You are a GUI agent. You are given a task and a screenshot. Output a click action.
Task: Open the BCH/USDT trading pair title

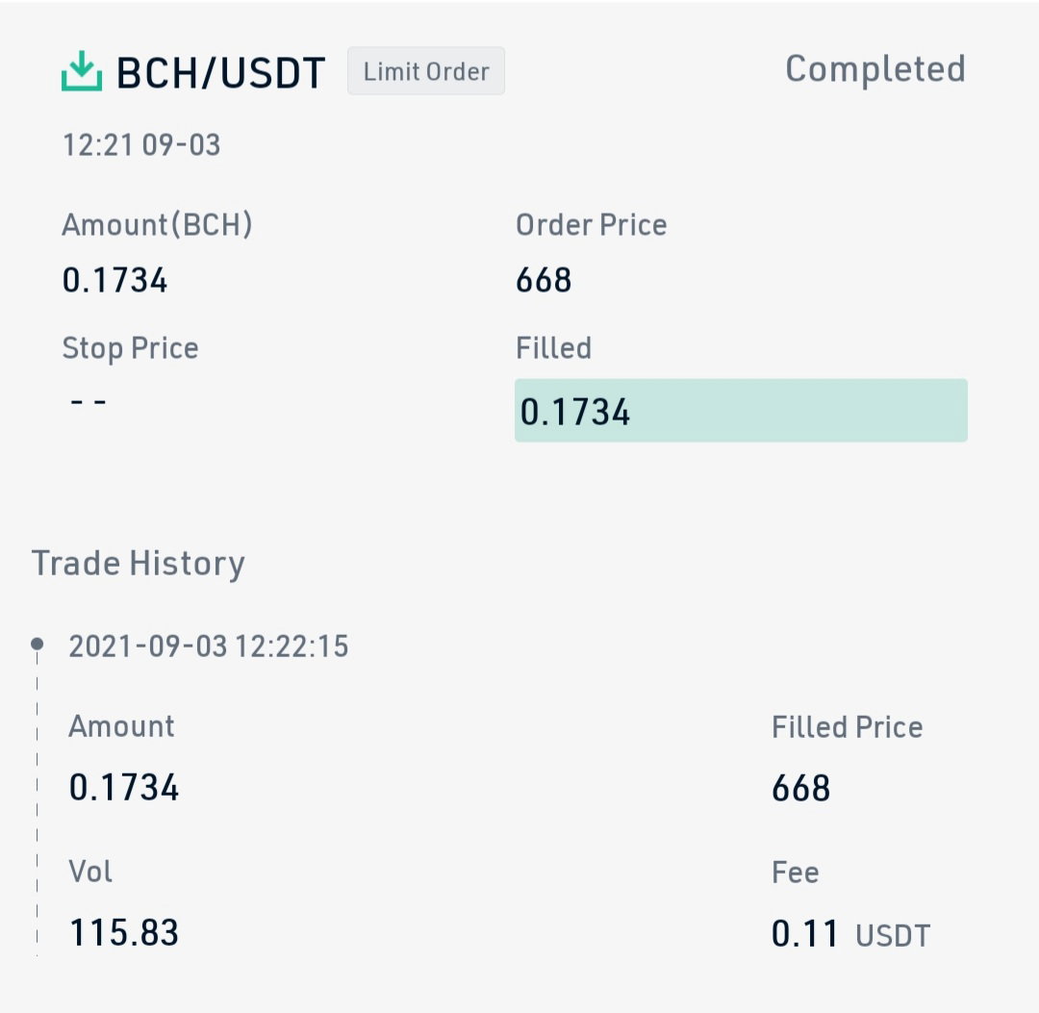click(x=220, y=72)
